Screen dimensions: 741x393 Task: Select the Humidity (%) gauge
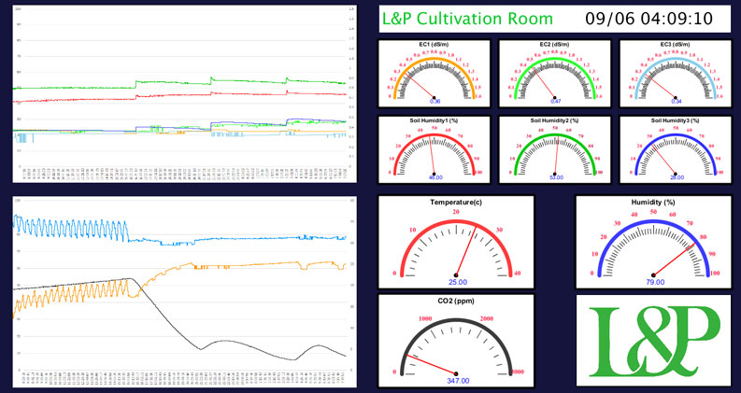(x=653, y=242)
